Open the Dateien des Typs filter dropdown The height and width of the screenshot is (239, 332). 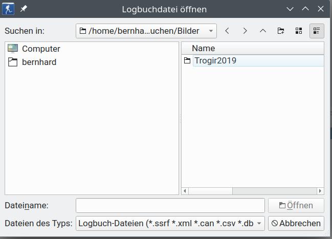[170, 223]
